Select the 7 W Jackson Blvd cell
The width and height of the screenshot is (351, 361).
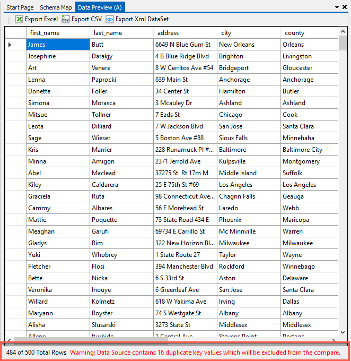pos(186,126)
